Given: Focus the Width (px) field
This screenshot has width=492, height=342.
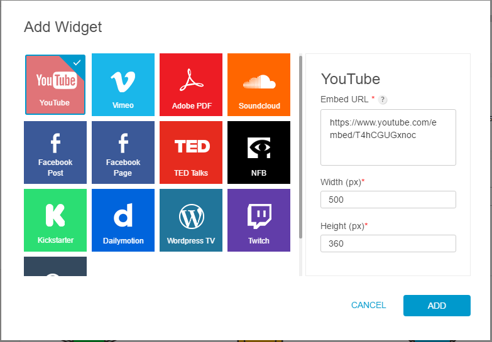Looking at the screenshot, I should tap(388, 200).
